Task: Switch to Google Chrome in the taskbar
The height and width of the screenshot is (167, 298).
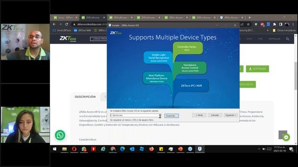Action: pos(113,149)
